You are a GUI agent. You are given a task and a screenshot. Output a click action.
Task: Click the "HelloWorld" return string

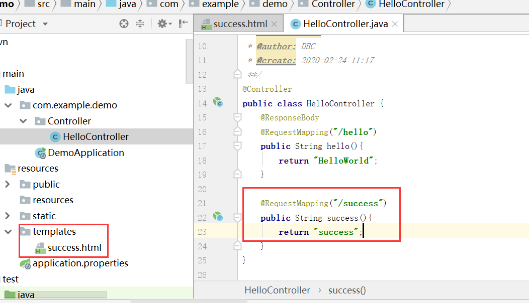point(343,161)
